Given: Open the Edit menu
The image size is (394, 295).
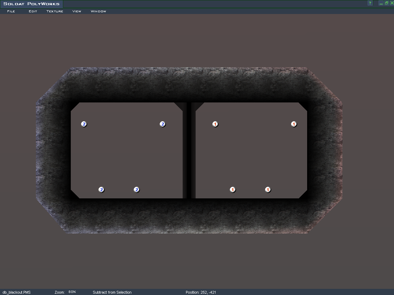Looking at the screenshot, I should coord(33,11).
